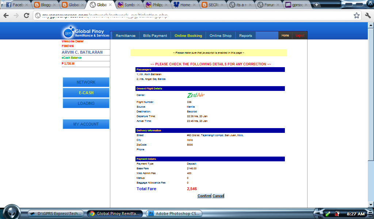Click the javascript enabled notice banner
The width and height of the screenshot is (374, 219).
tap(208, 53)
